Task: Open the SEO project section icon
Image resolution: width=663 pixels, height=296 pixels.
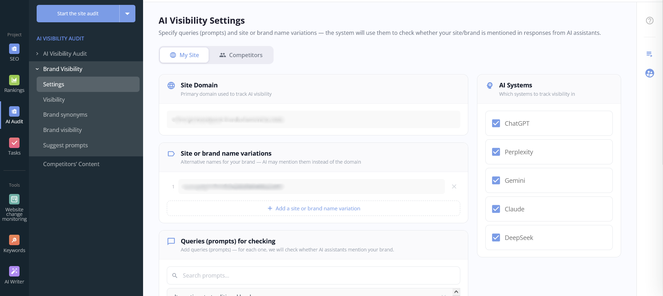Action: [14, 49]
